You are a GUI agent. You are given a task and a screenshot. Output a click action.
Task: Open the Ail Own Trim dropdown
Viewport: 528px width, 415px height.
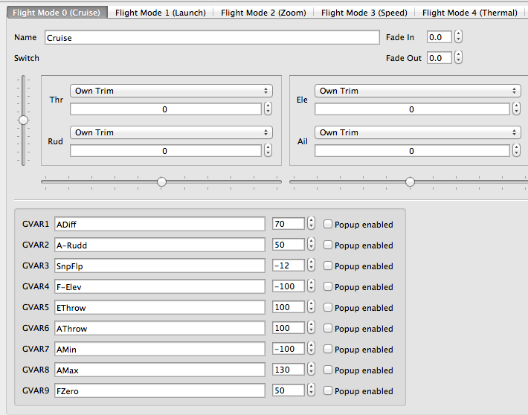tap(417, 132)
